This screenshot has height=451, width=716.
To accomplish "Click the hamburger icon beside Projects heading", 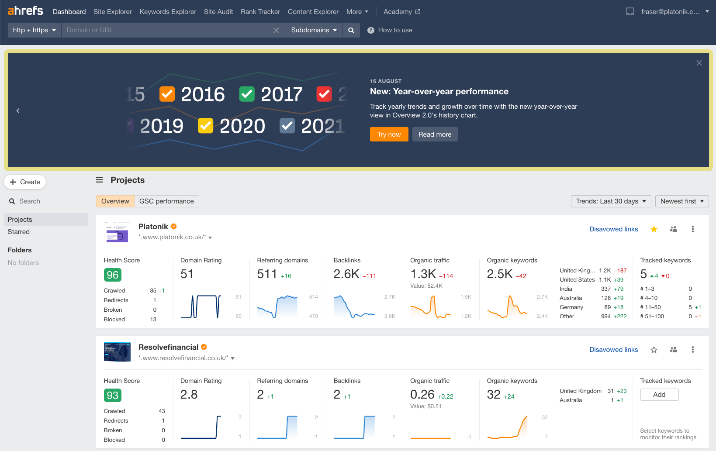I will (x=99, y=179).
